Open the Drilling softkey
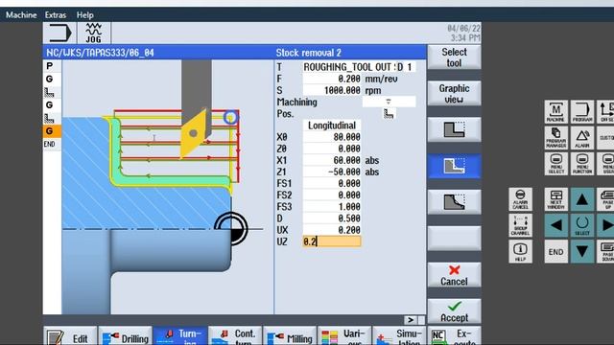 [125, 336]
